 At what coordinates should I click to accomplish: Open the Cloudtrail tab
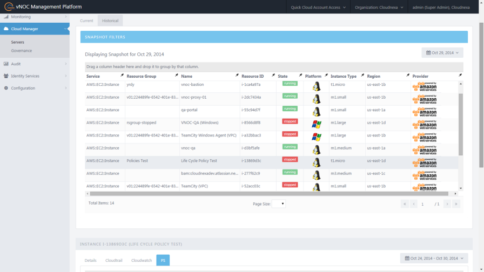pos(114,260)
